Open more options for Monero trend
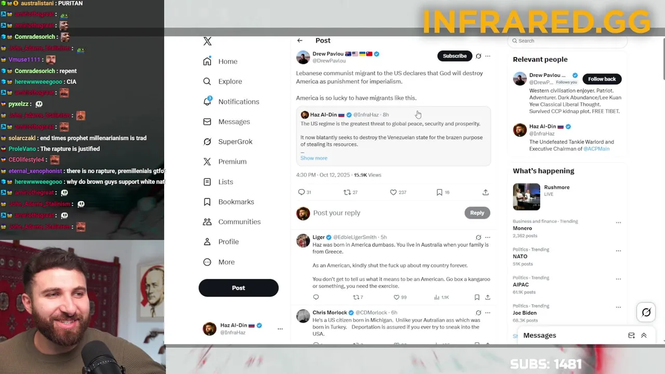This screenshot has width=665, height=374. 618,222
